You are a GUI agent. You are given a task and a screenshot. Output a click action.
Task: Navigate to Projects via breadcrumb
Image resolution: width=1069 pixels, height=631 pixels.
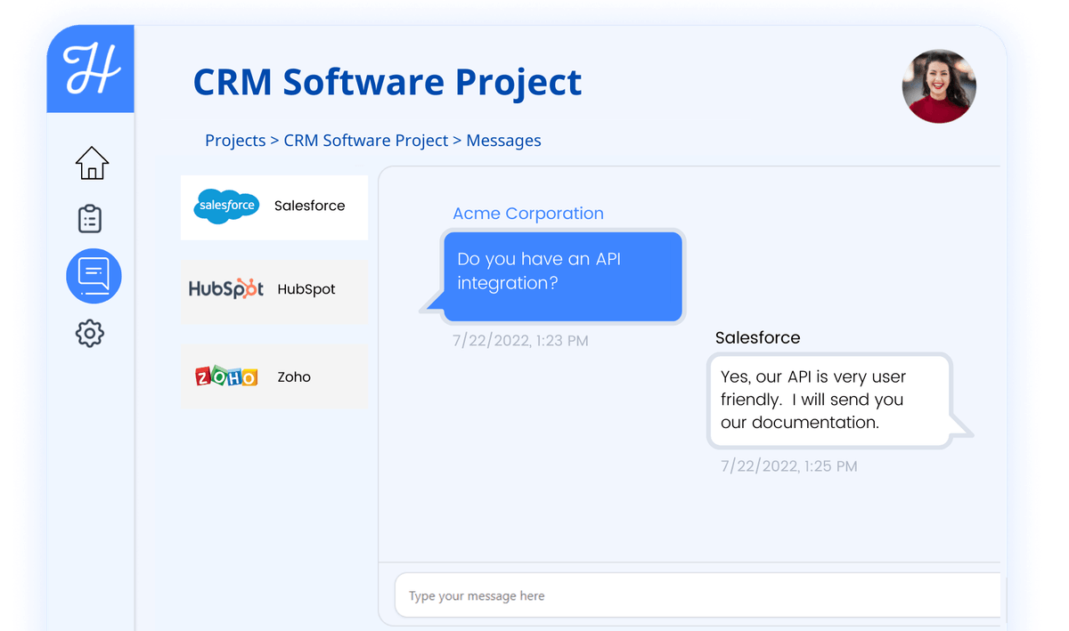click(234, 140)
